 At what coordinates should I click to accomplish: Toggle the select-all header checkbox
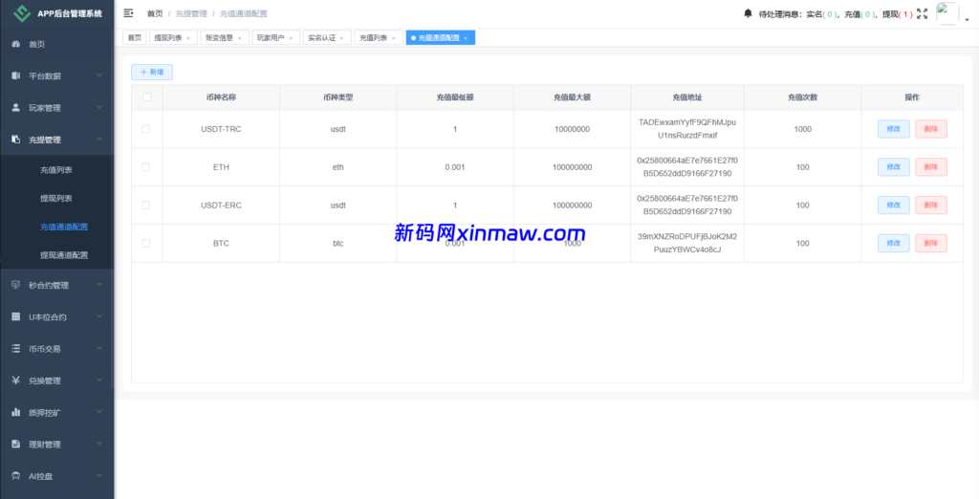[146, 97]
